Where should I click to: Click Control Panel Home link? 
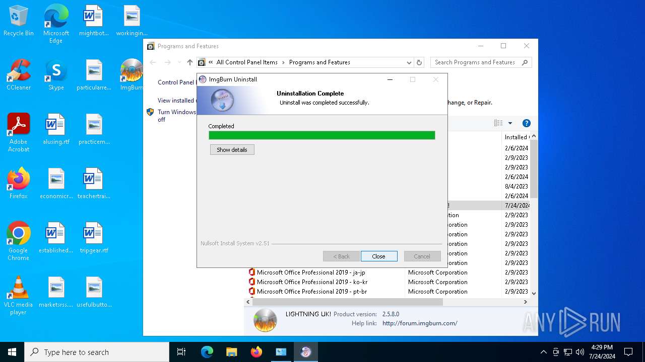[x=176, y=82]
